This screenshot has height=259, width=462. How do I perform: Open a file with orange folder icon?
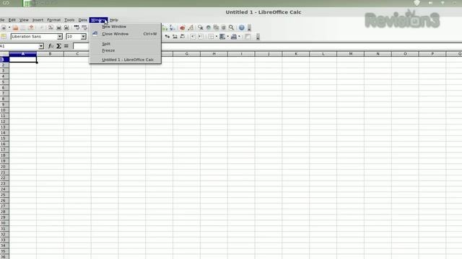(15, 27)
